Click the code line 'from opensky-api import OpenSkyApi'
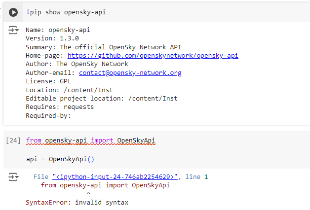This screenshot has height=210, width=310. (90, 140)
